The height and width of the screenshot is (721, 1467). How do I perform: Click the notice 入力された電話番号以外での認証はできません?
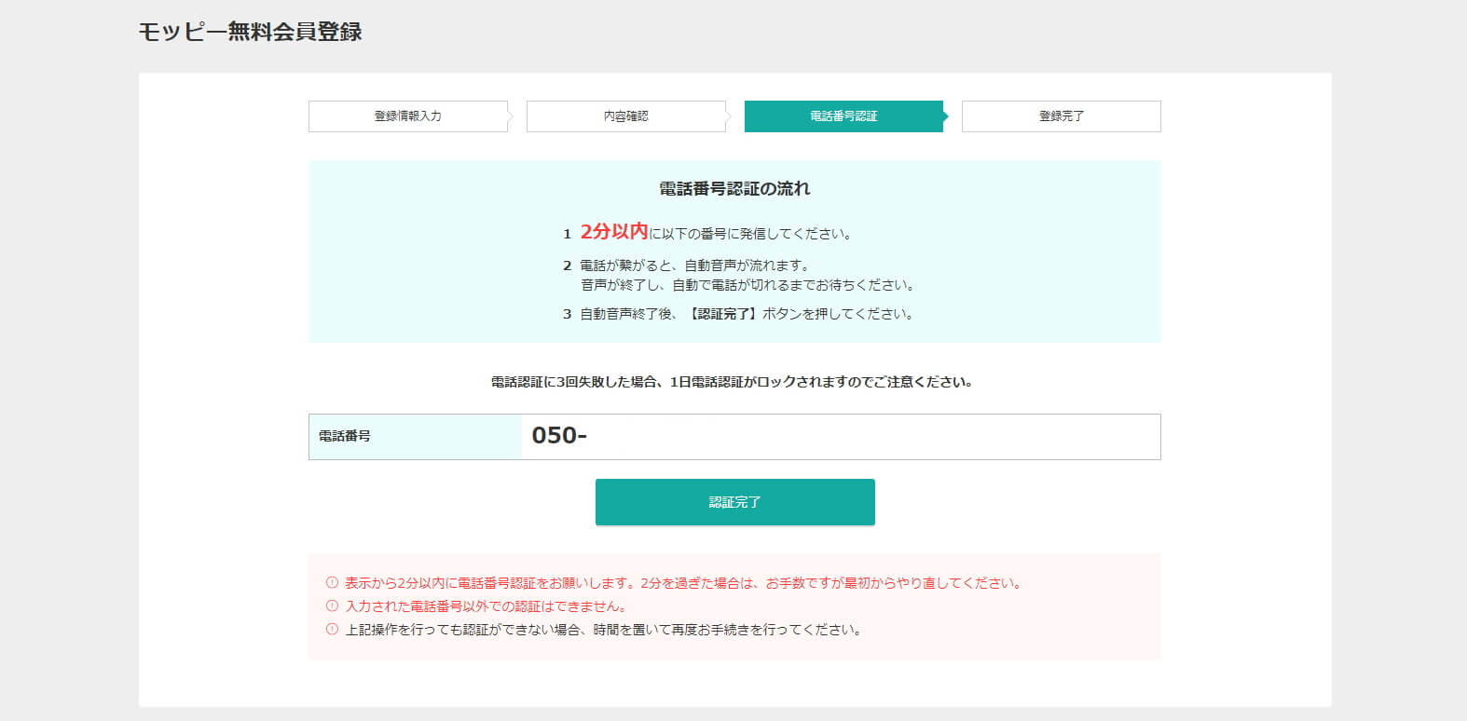click(486, 606)
